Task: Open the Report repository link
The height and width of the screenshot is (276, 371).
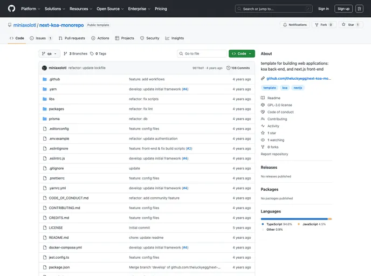Action: pos(274,154)
